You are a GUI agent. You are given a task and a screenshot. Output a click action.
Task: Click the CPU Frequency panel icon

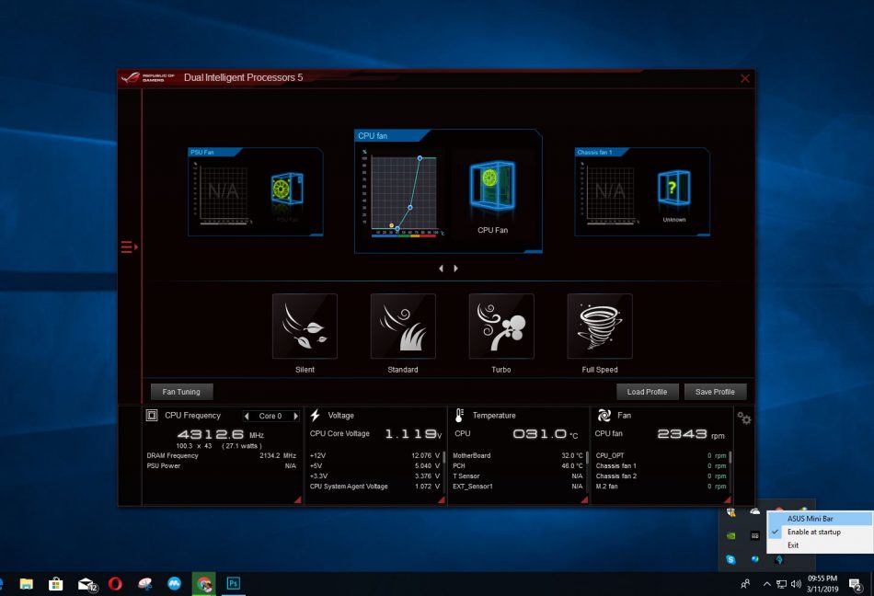coord(151,416)
